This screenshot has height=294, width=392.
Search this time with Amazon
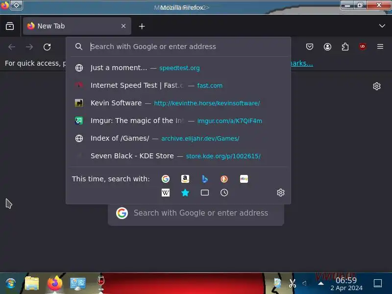pyautogui.click(x=185, y=179)
